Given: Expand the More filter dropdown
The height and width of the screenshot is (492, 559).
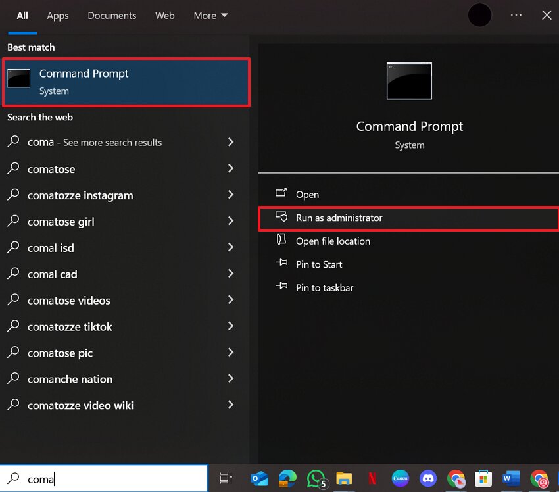Looking at the screenshot, I should (x=210, y=15).
